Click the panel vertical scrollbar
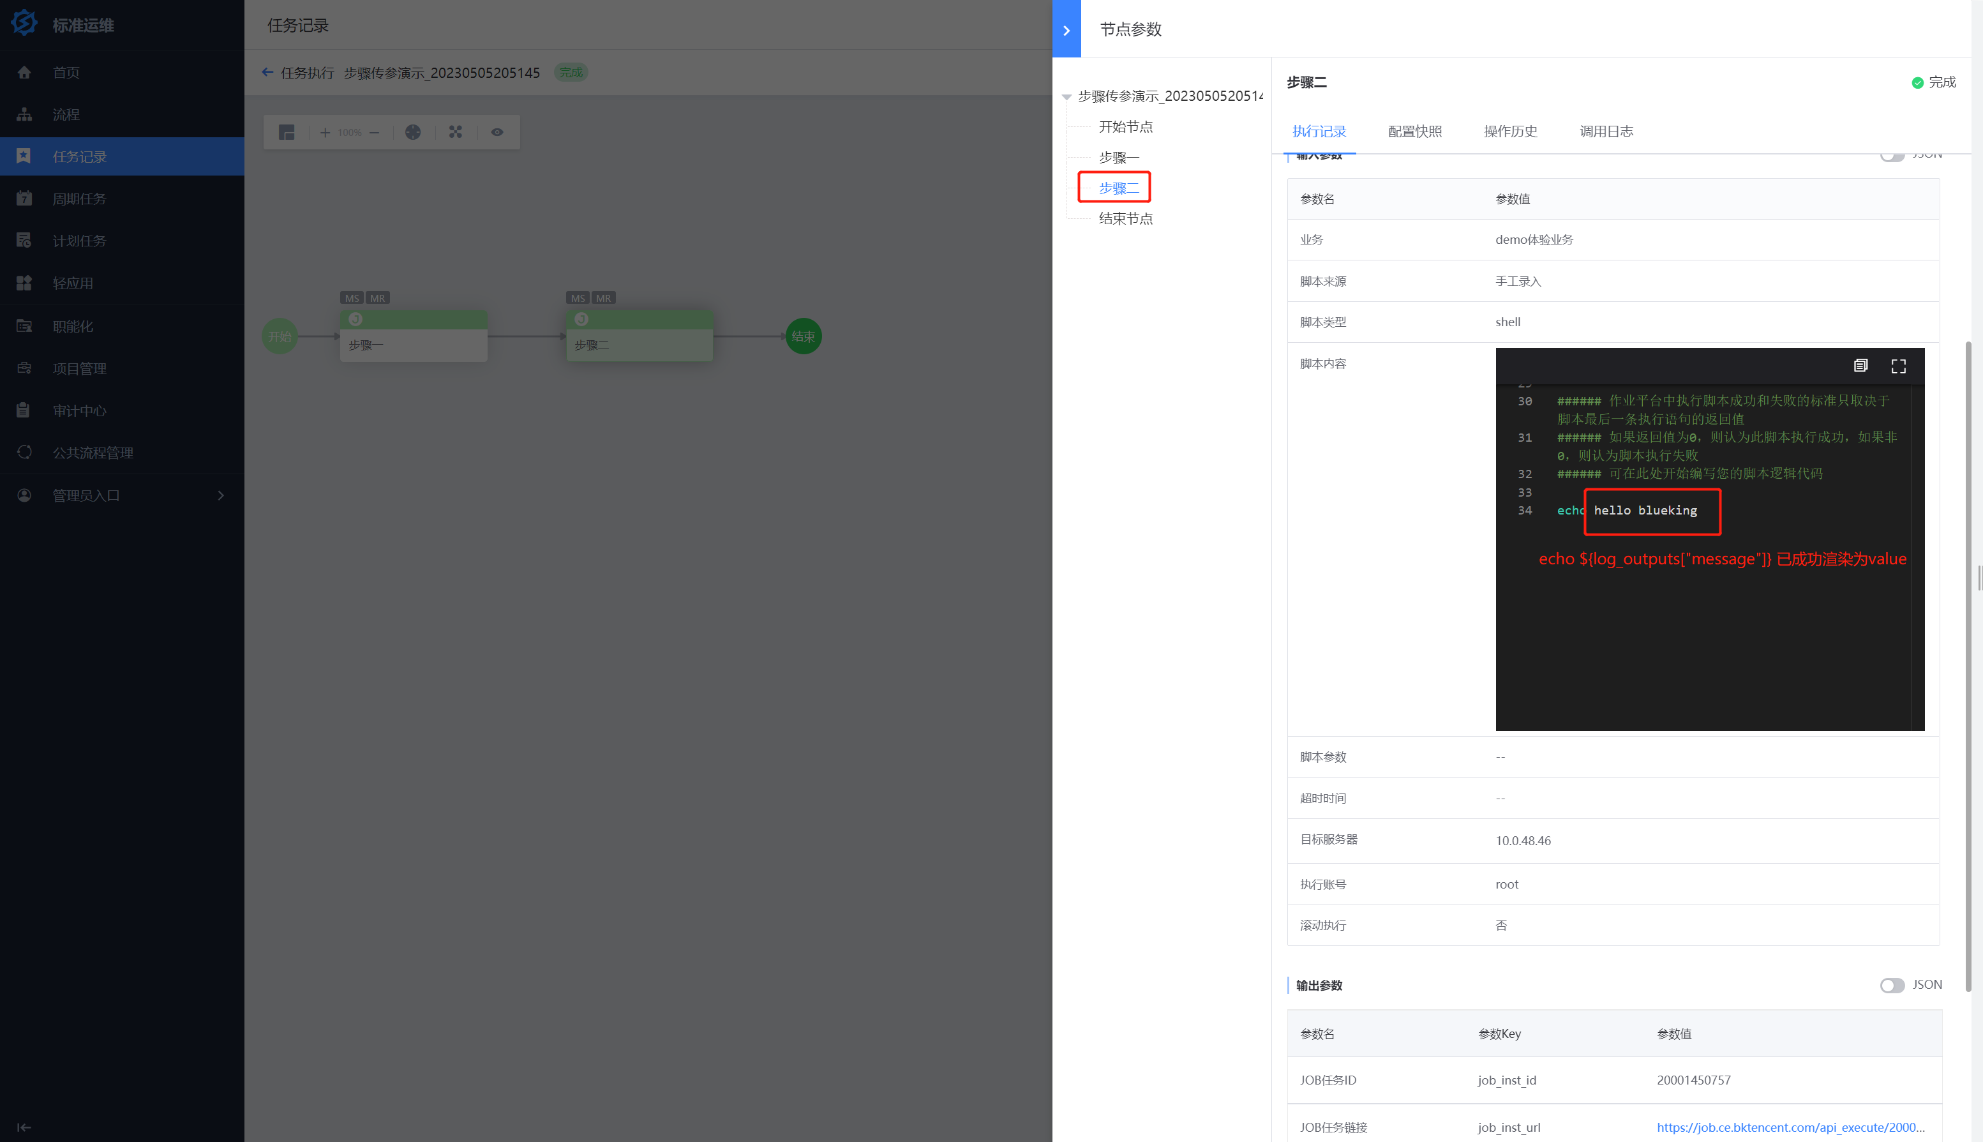This screenshot has width=1983, height=1142. coord(1968,666)
